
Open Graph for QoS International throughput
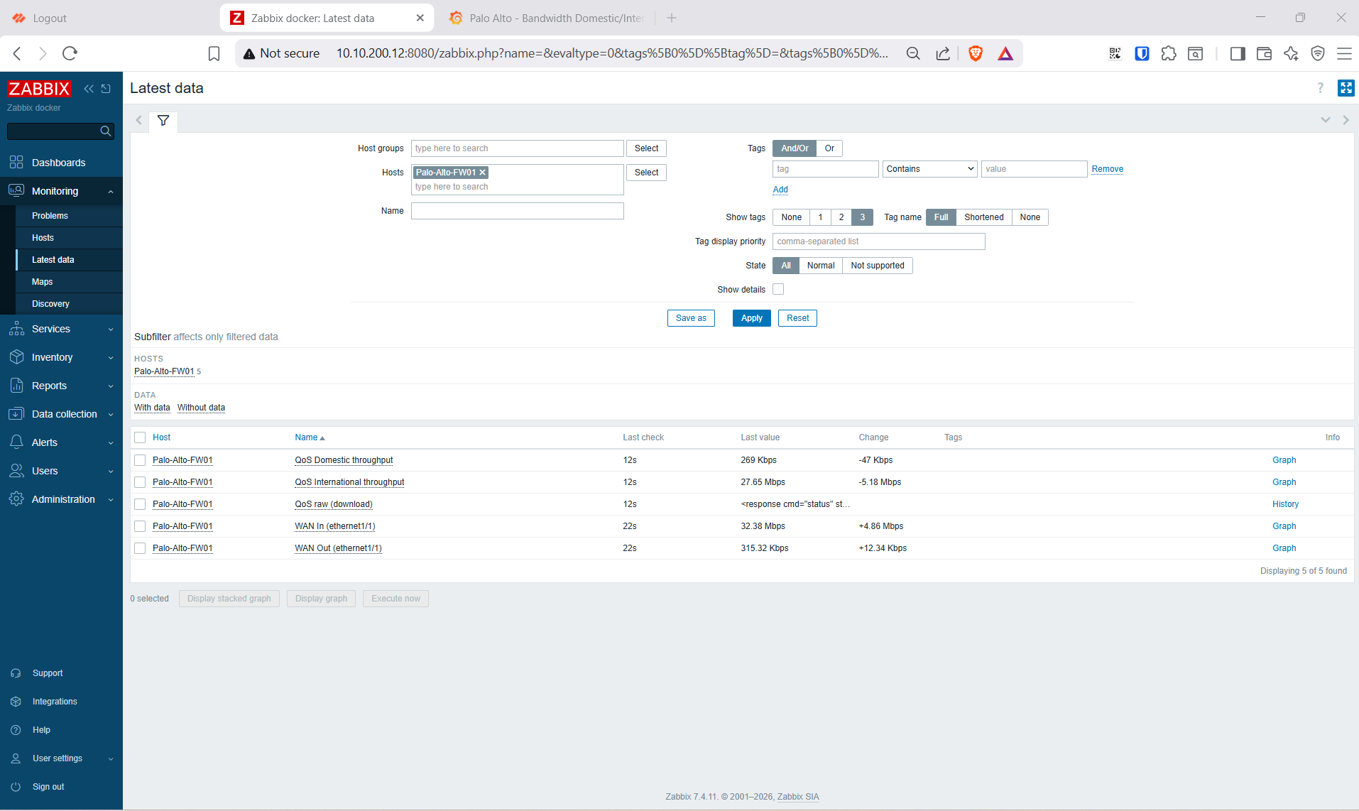[1284, 482]
